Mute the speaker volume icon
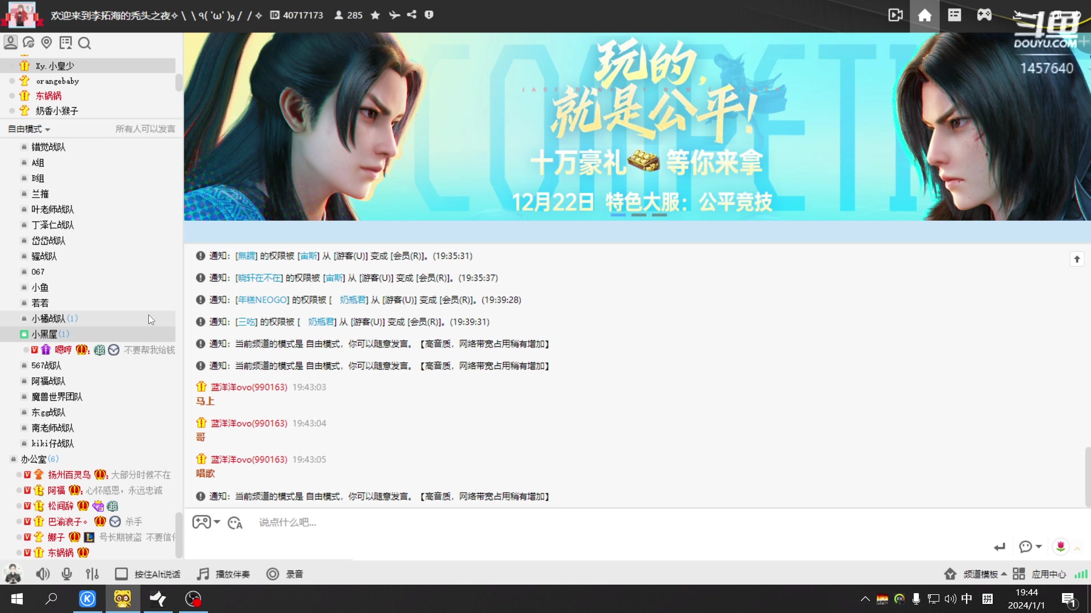The image size is (1091, 613). pyautogui.click(x=43, y=574)
